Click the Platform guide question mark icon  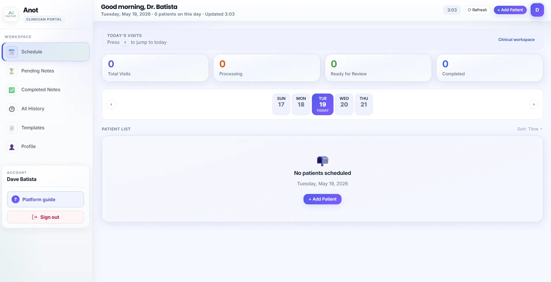tap(16, 199)
